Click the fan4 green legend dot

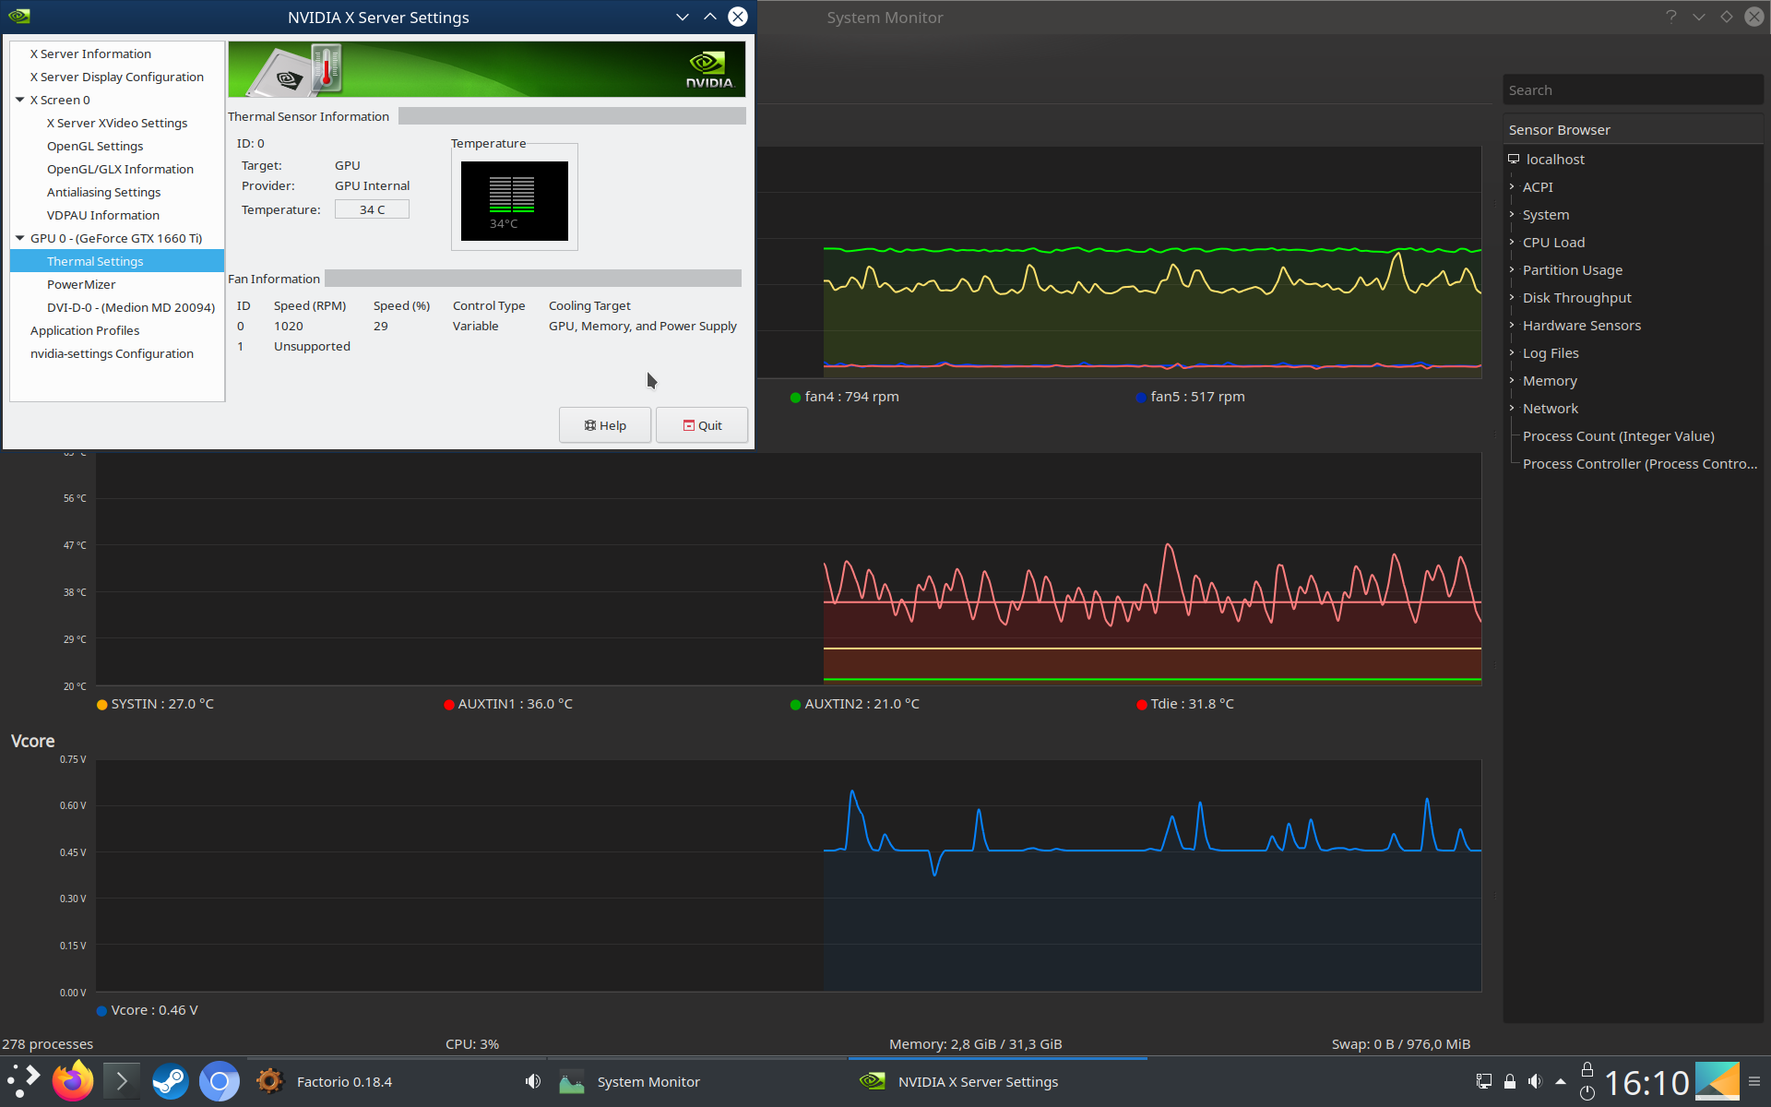pyautogui.click(x=795, y=397)
